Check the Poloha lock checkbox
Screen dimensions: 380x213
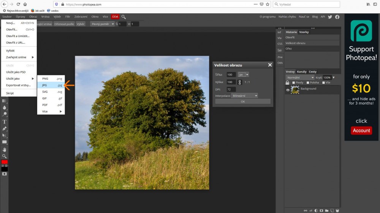pos(308,83)
